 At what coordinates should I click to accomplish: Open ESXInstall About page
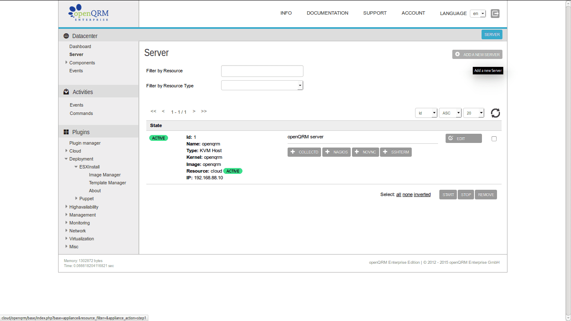95,191
